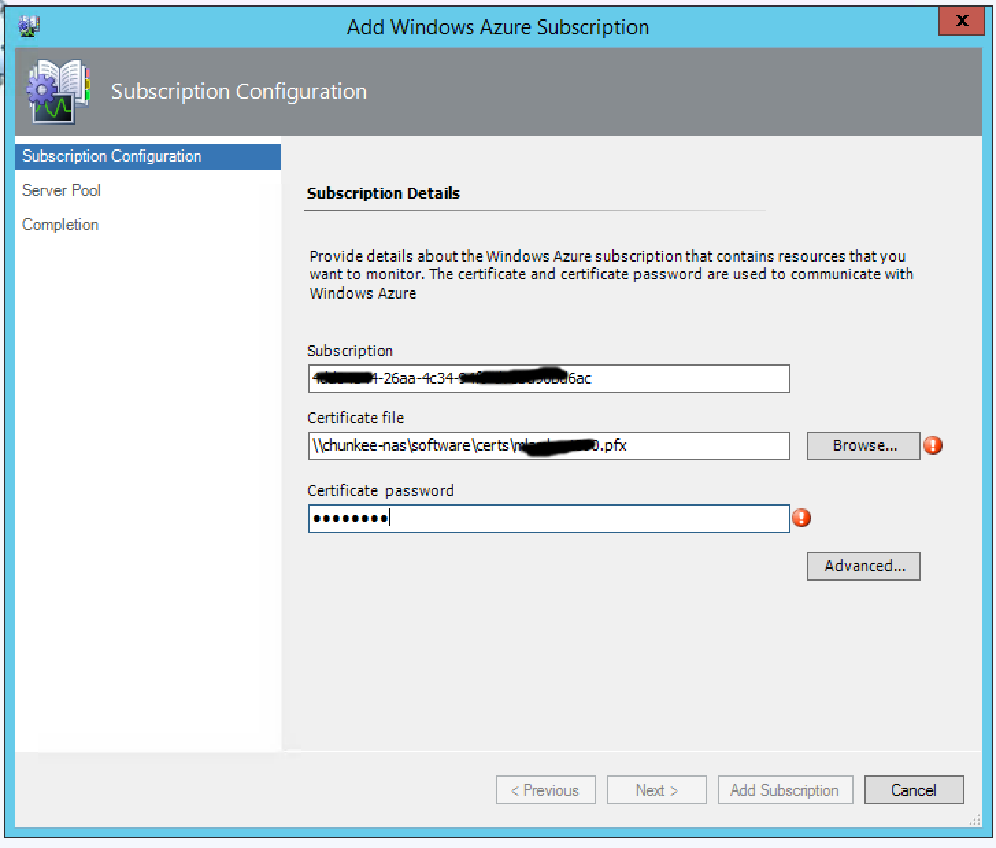The height and width of the screenshot is (848, 996).
Task: Select the Completion wizard step
Action: coord(60,225)
